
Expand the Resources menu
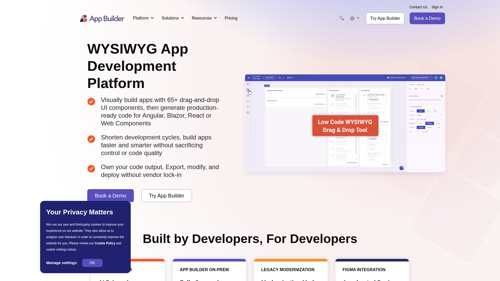204,18
